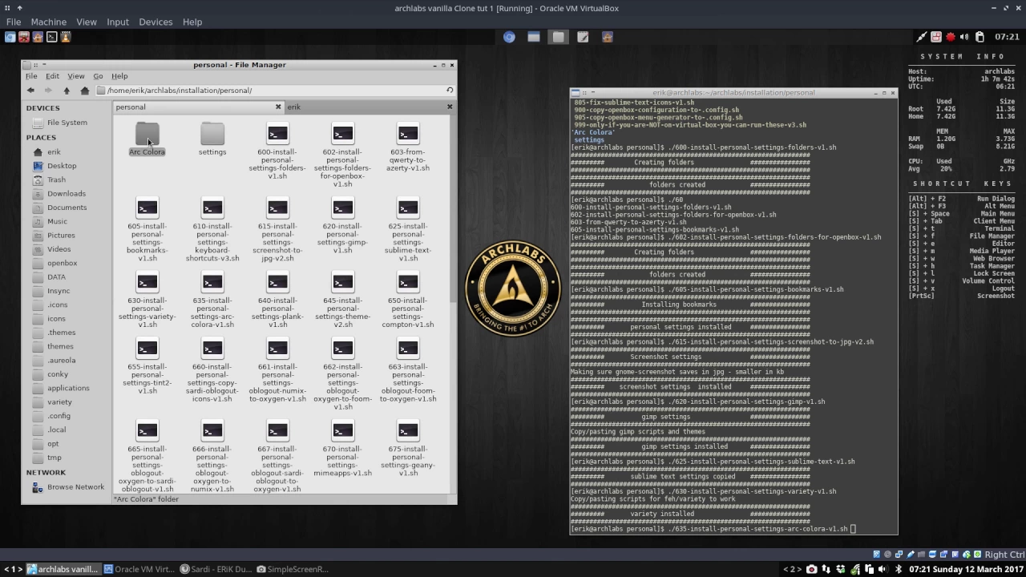Open Desktop in Places sidebar
This screenshot has width=1026, height=577.
[x=62, y=166]
